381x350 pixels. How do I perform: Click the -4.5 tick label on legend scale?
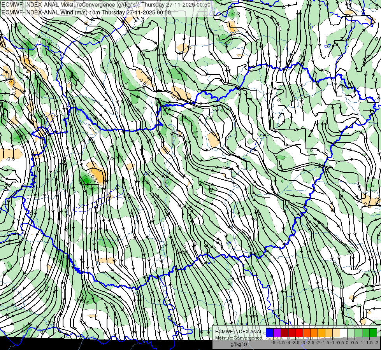[x=281, y=343]
